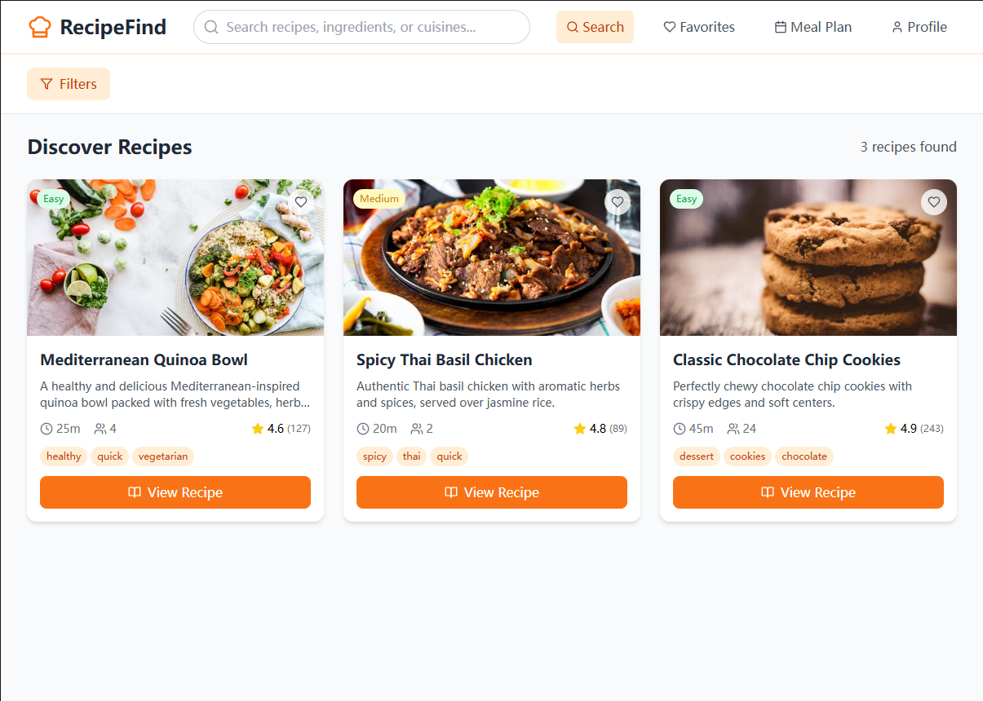Go to the Favorites section
The image size is (983, 701).
(698, 27)
